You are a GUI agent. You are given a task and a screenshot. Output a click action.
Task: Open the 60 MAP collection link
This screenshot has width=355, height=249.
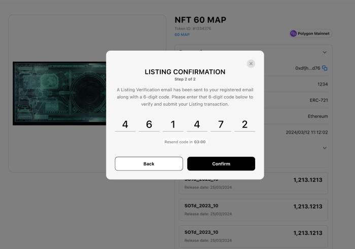182,35
